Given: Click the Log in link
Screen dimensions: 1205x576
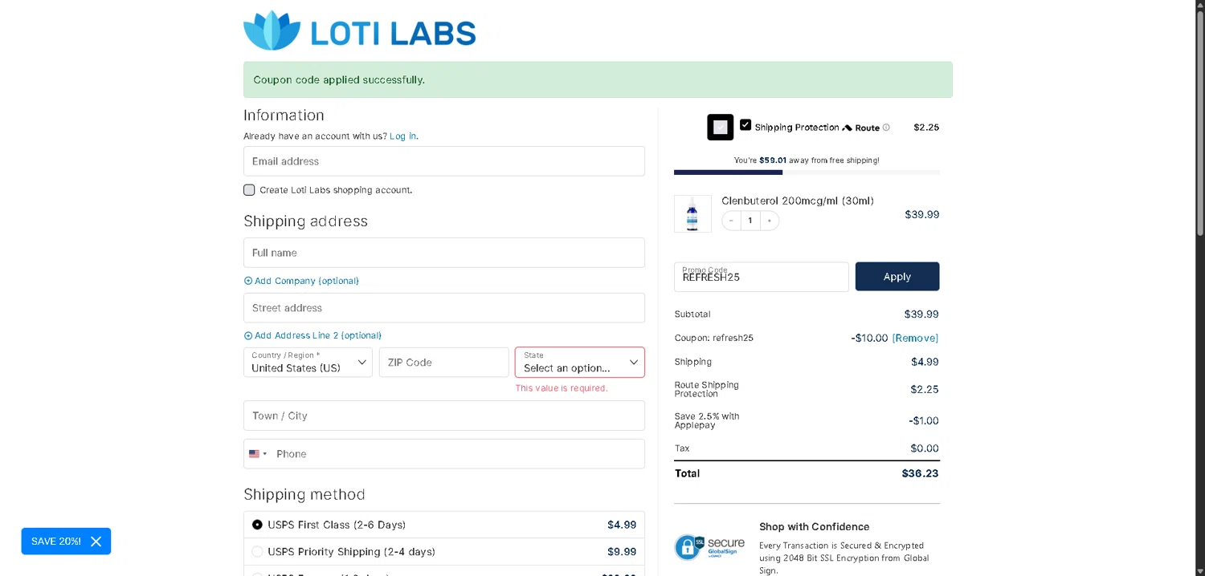Looking at the screenshot, I should [x=402, y=136].
